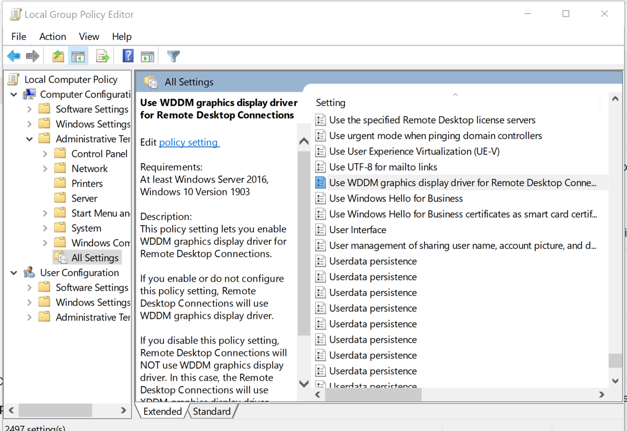The height and width of the screenshot is (431, 627).
Task: Click the console tree's horizontal scroll left arrow
Action: [12, 410]
